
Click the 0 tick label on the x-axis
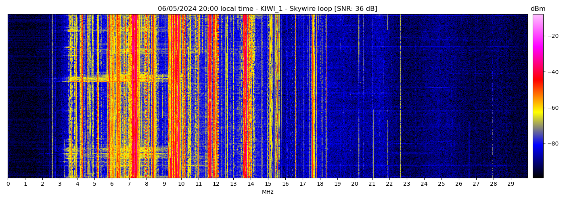[8, 184]
